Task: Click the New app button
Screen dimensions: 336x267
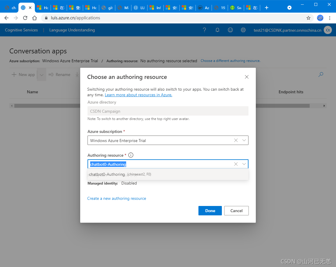Action: 23,75
